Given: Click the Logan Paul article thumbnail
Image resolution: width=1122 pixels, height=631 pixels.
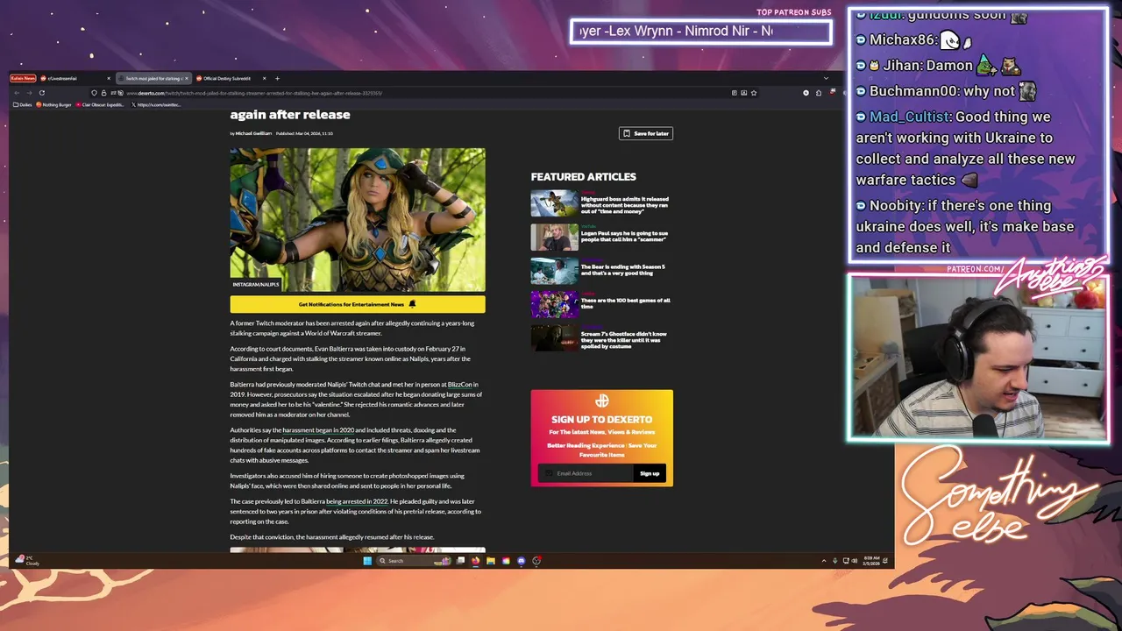Looking at the screenshot, I should tap(554, 237).
